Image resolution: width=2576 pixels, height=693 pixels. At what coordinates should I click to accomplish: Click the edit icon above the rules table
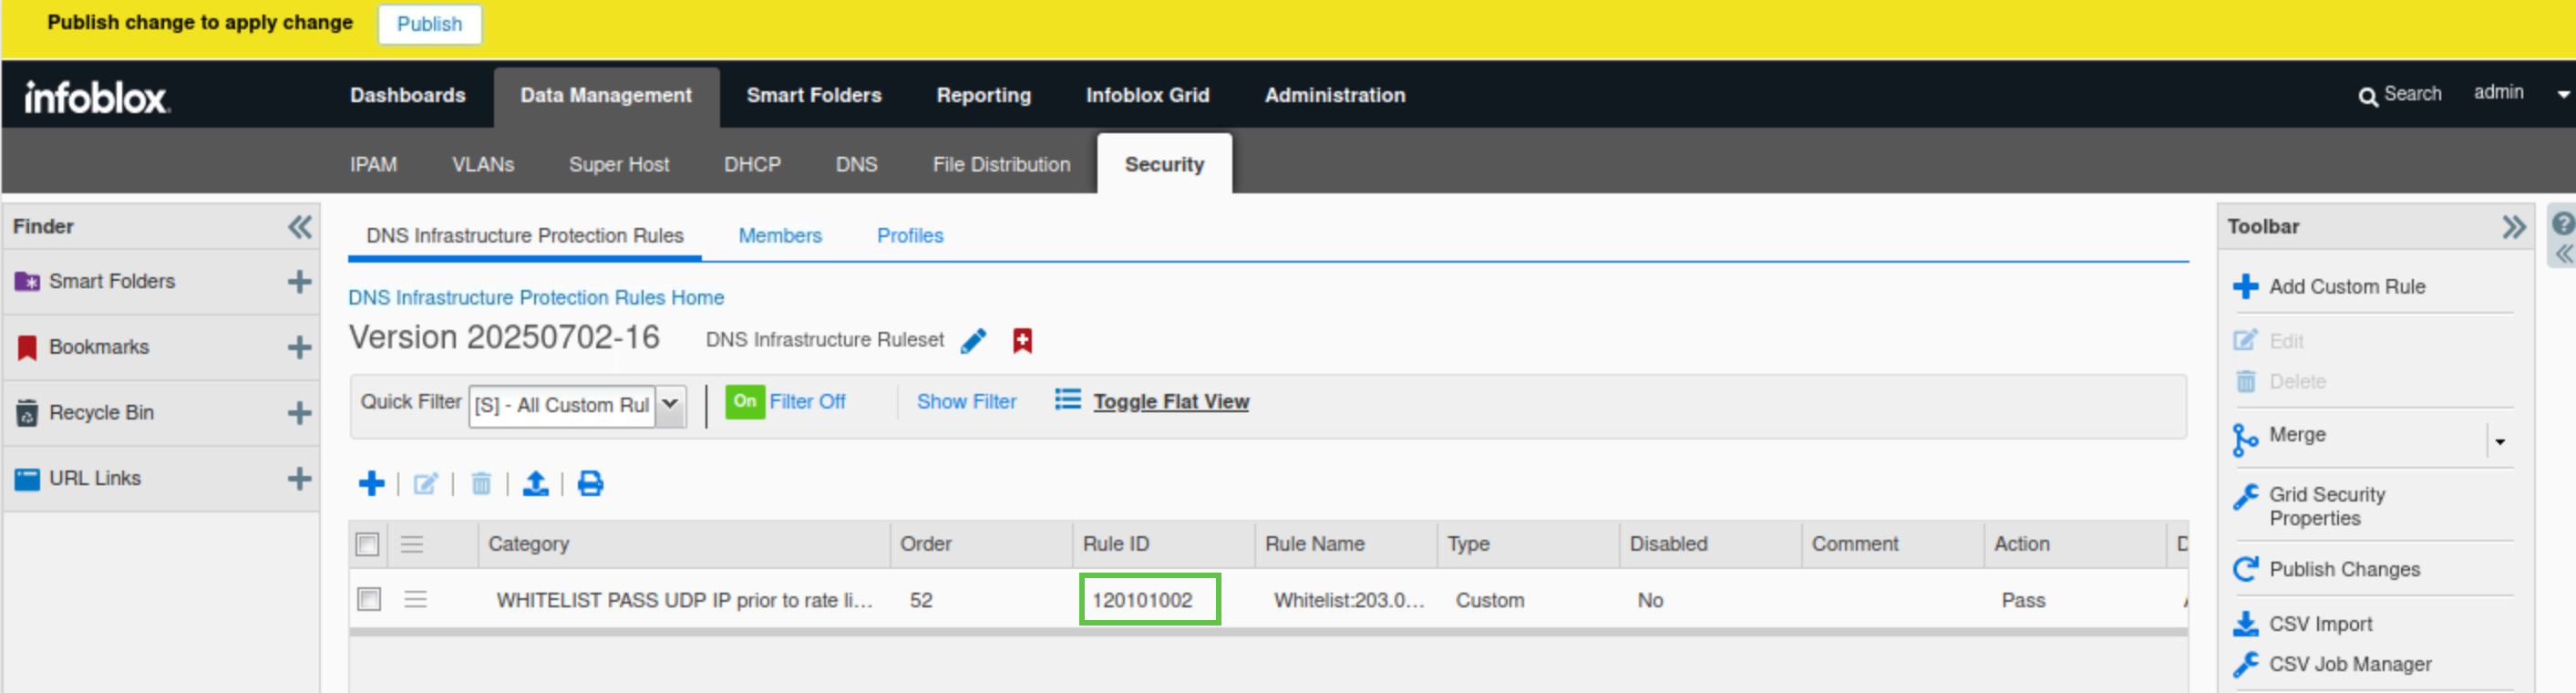point(426,484)
